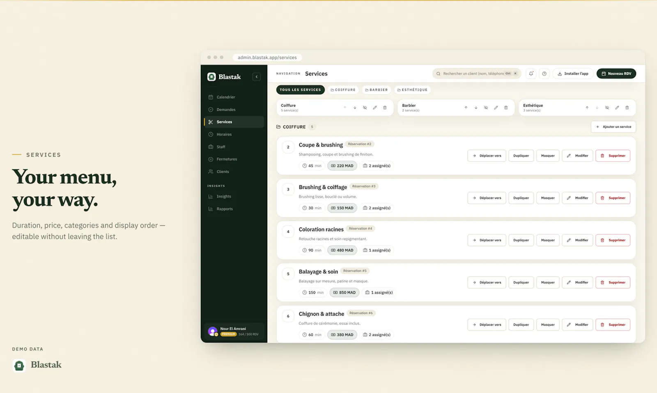Edit the Barbier category pencil icon
Viewport: 657px width, 393px height.
click(496, 108)
